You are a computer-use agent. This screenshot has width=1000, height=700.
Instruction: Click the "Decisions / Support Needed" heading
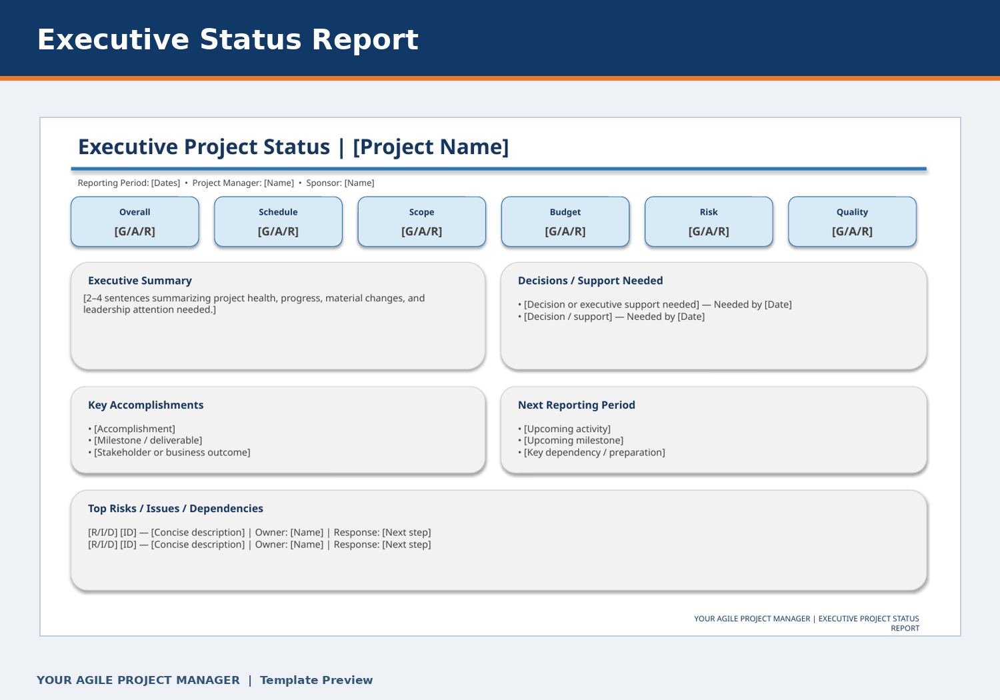590,281
